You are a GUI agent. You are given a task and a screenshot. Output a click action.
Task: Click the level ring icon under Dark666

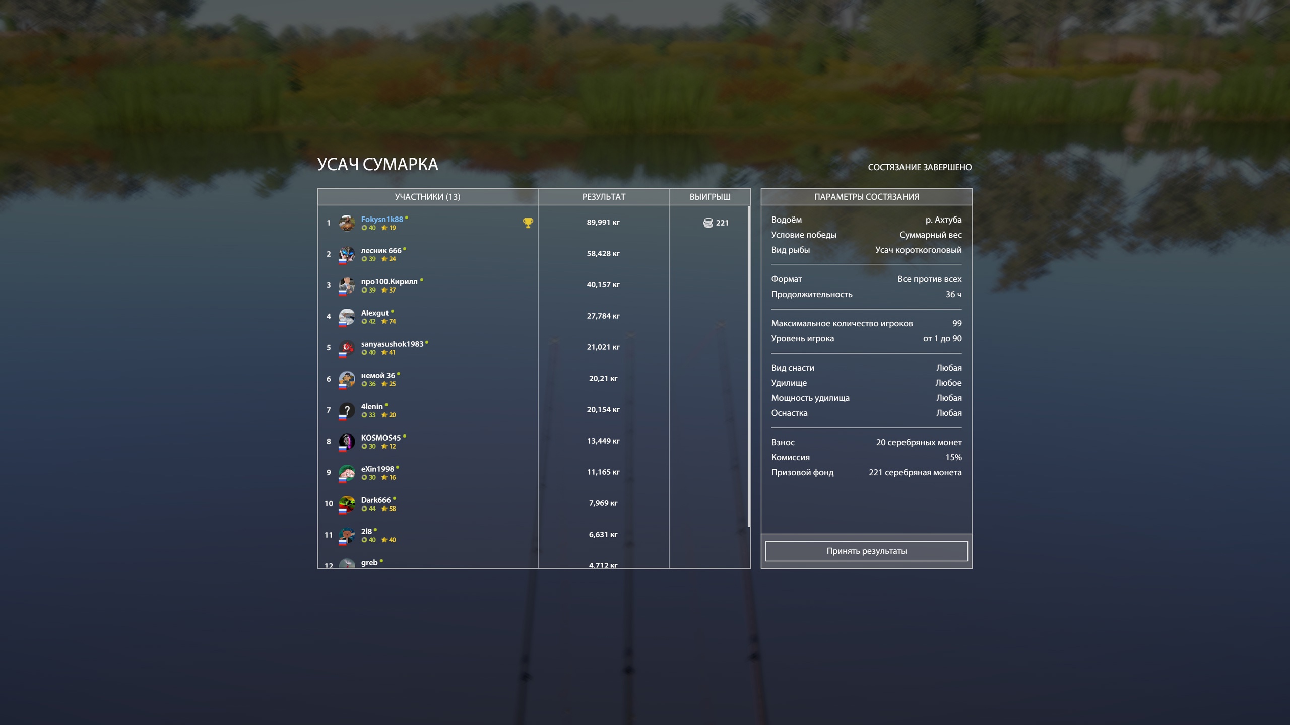coord(364,509)
